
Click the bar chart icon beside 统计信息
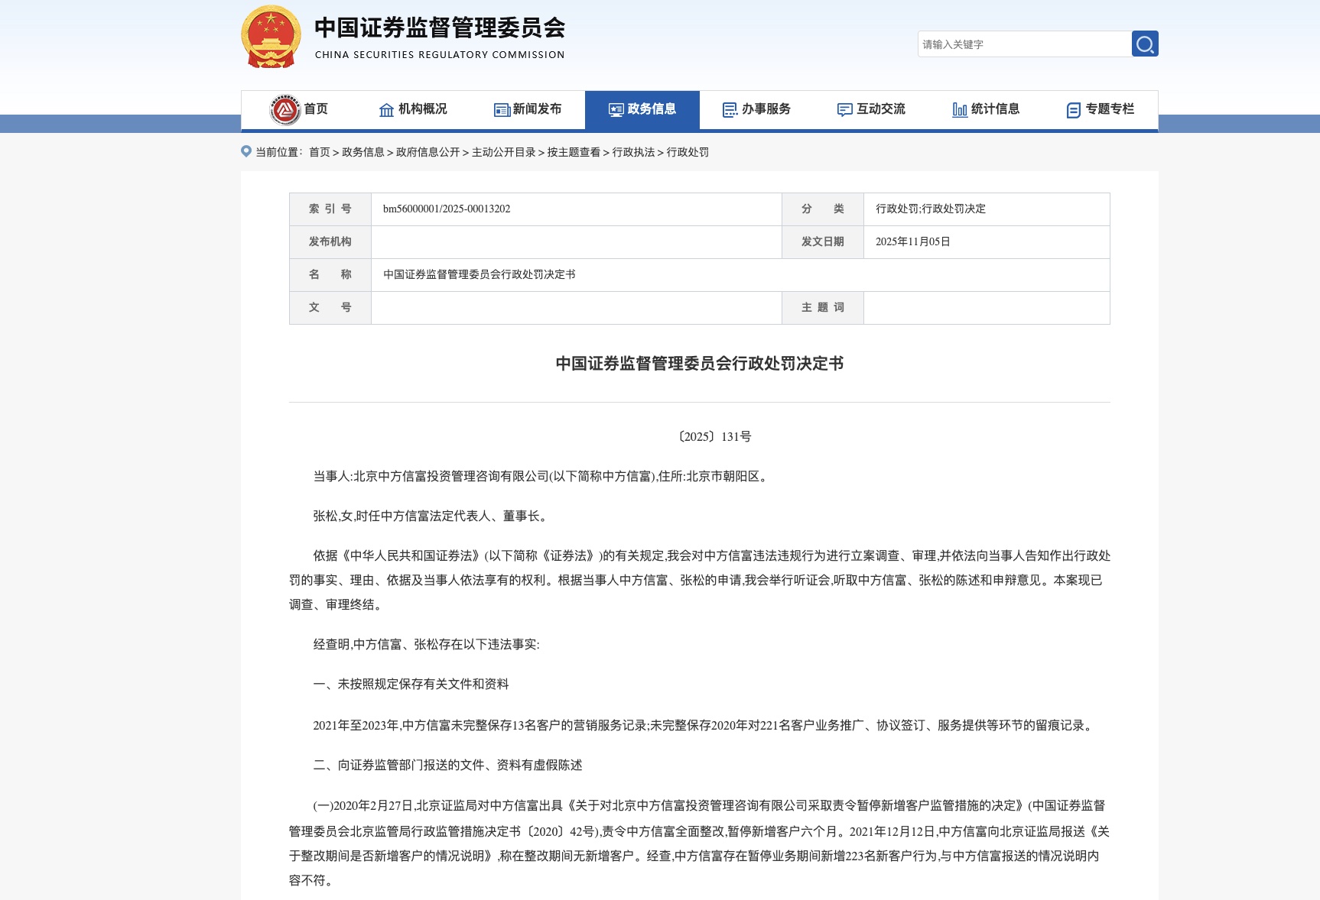(x=960, y=110)
